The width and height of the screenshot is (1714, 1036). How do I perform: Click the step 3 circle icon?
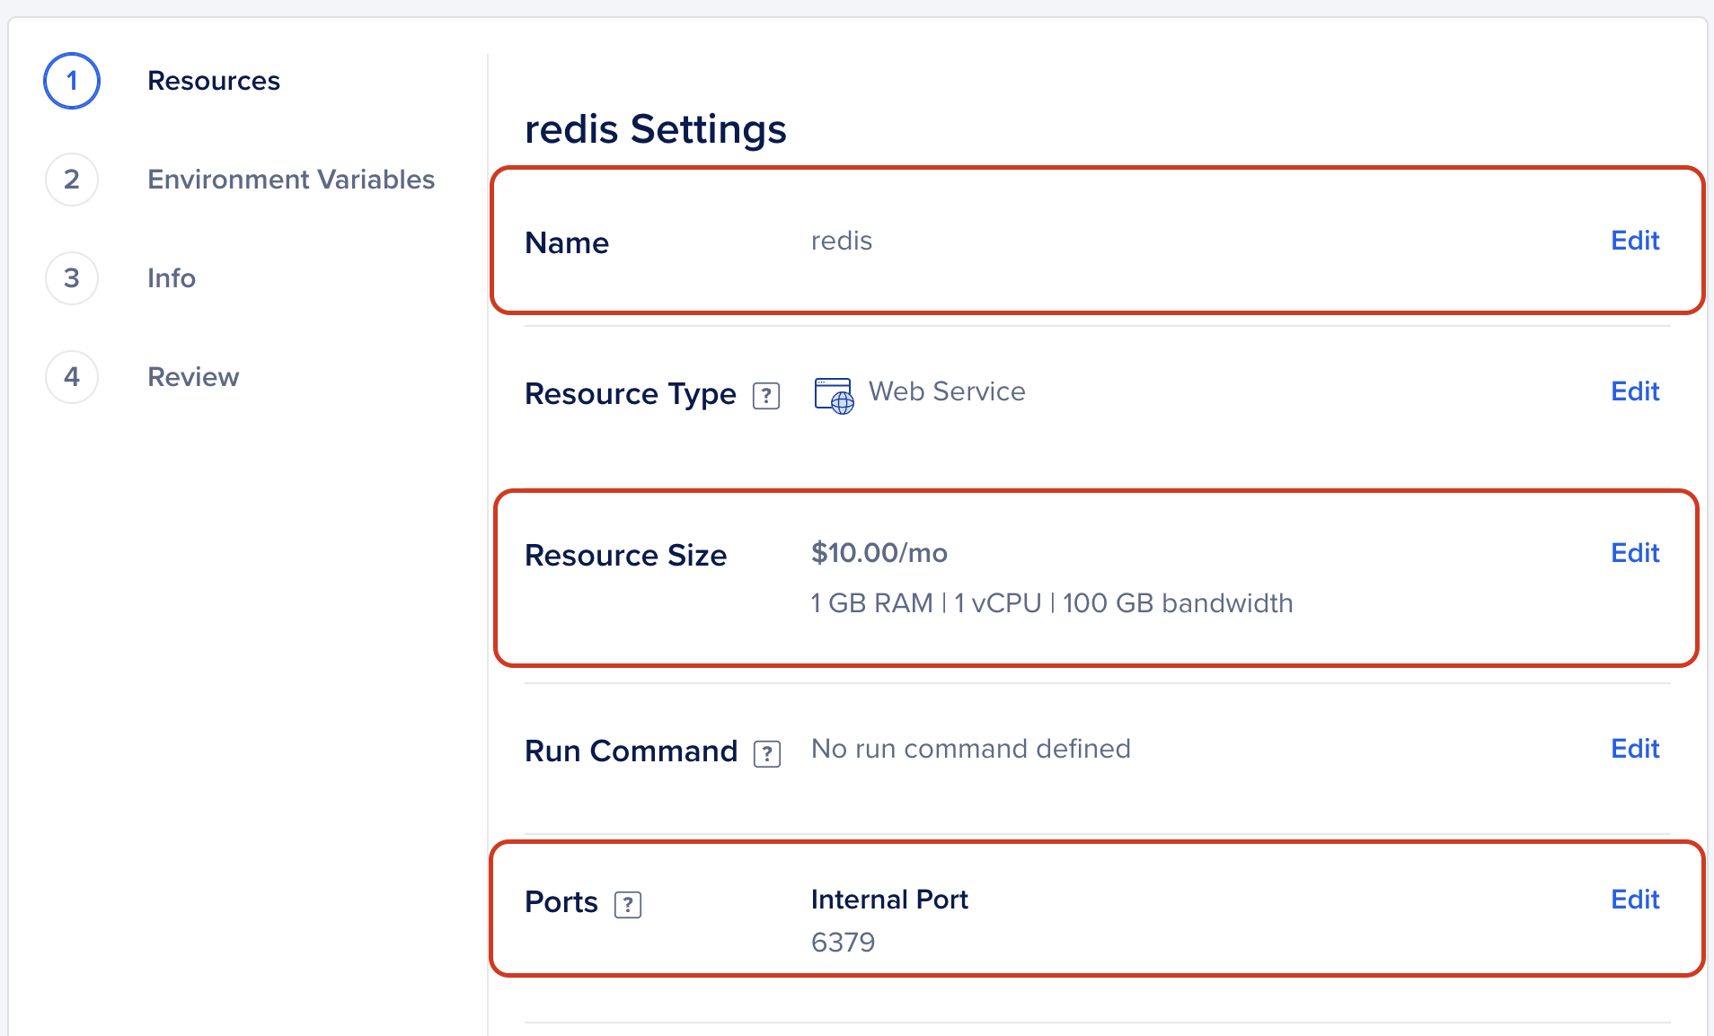pyautogui.click(x=72, y=278)
